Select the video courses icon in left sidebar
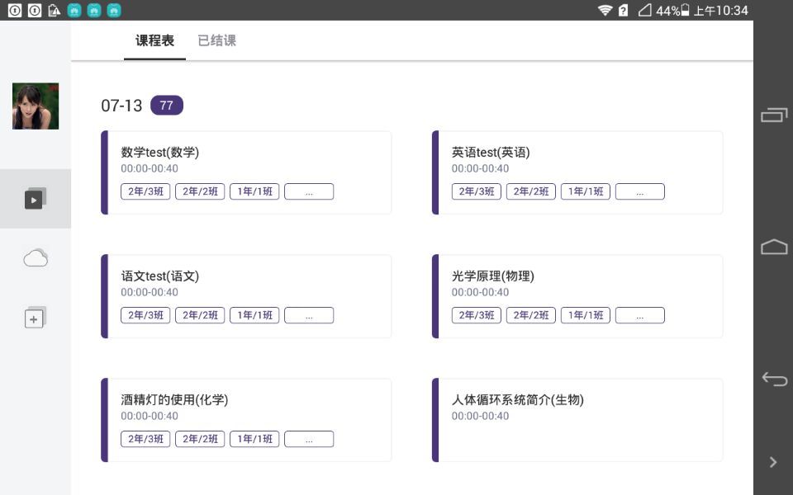This screenshot has height=495, width=793. click(35, 198)
